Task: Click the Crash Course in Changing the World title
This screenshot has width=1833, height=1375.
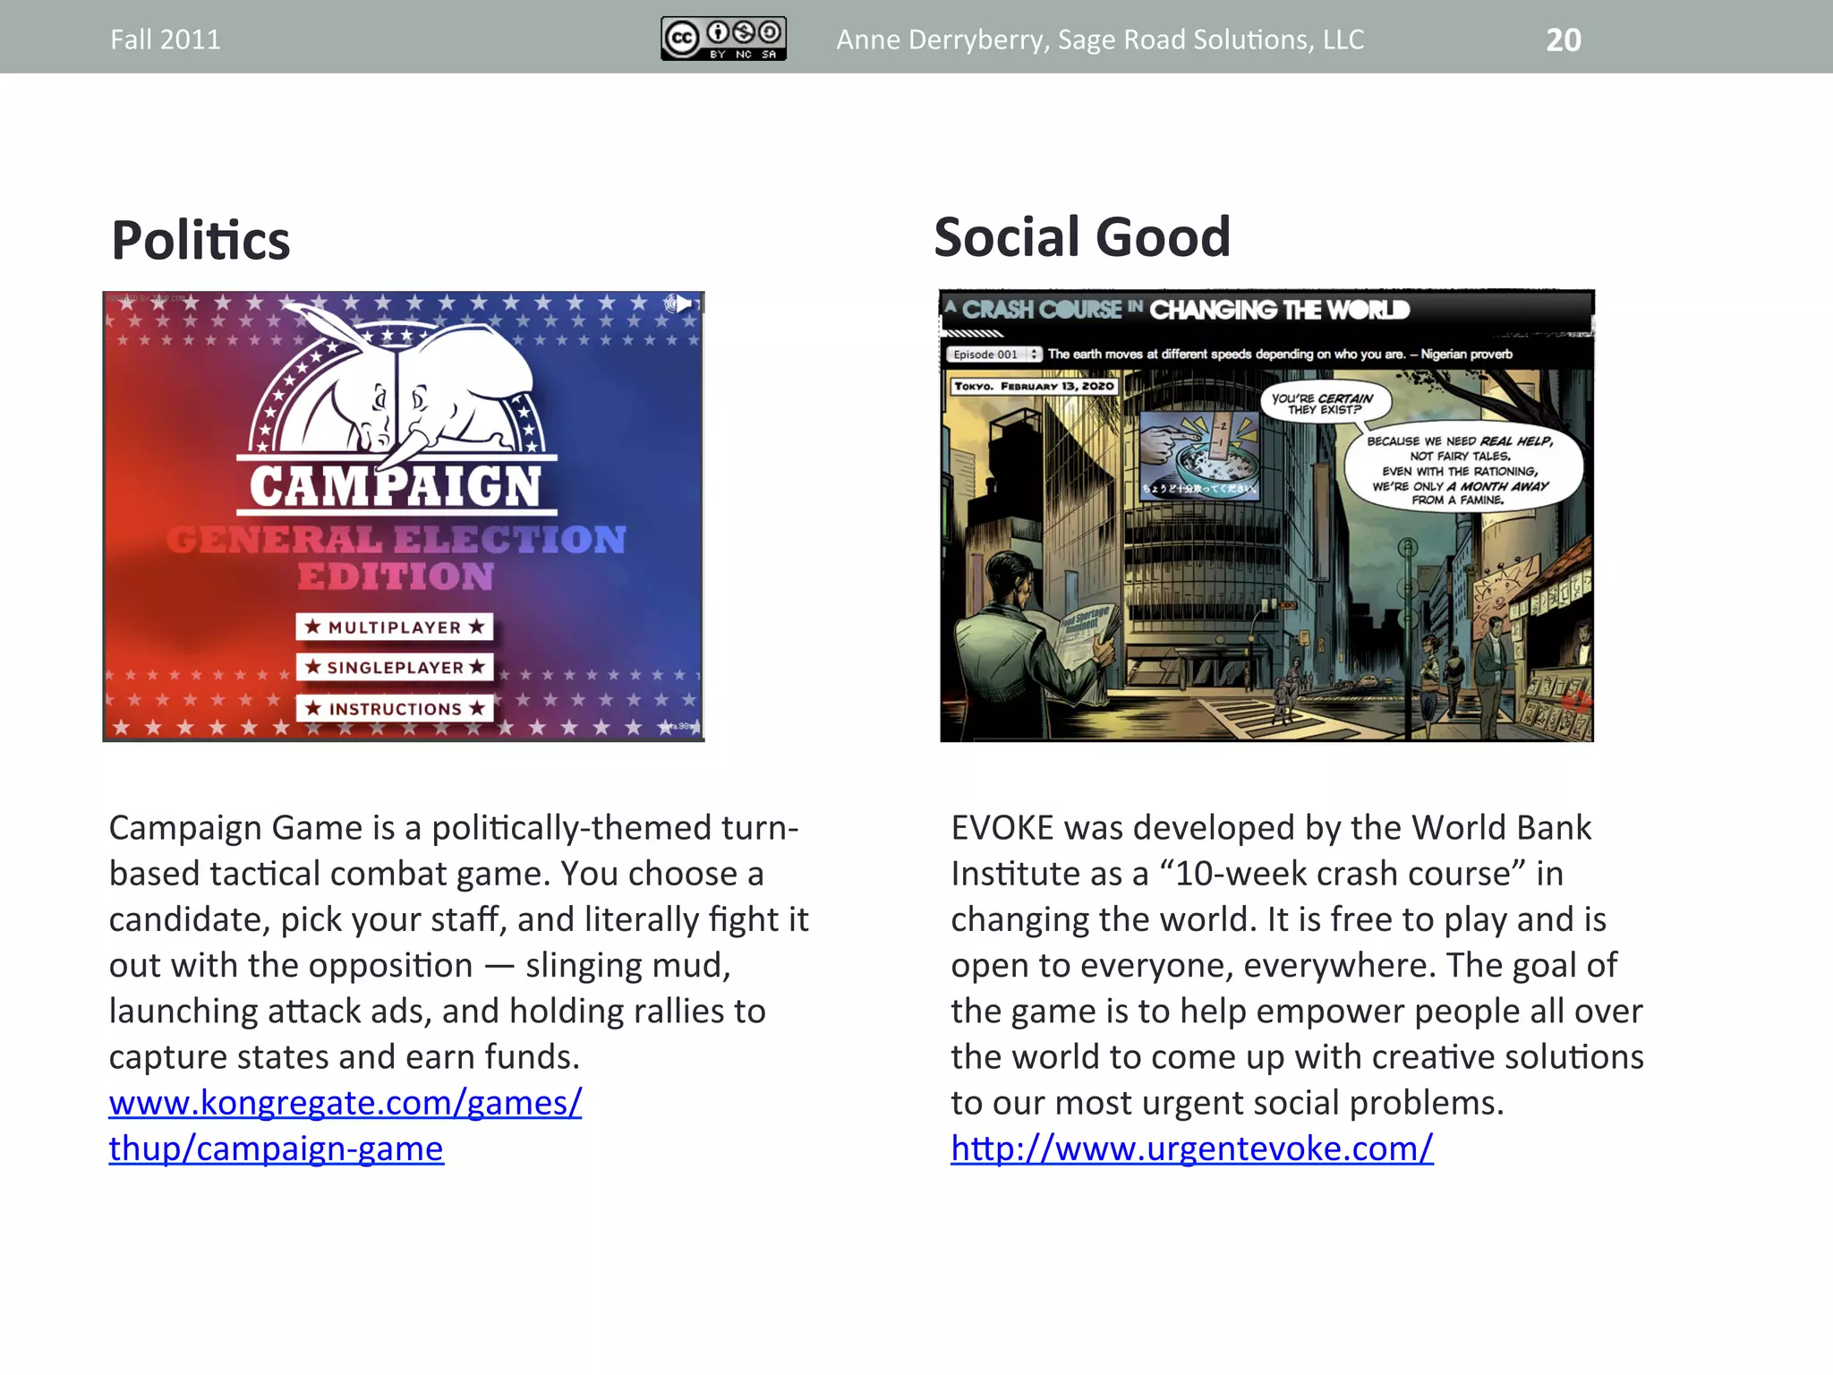Action: 1178,310
